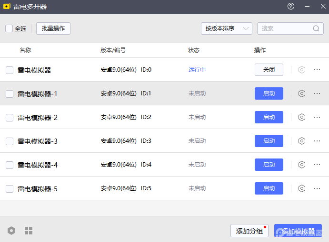Open multi-instance settings hexagon icon at bottom

pos(11,231)
